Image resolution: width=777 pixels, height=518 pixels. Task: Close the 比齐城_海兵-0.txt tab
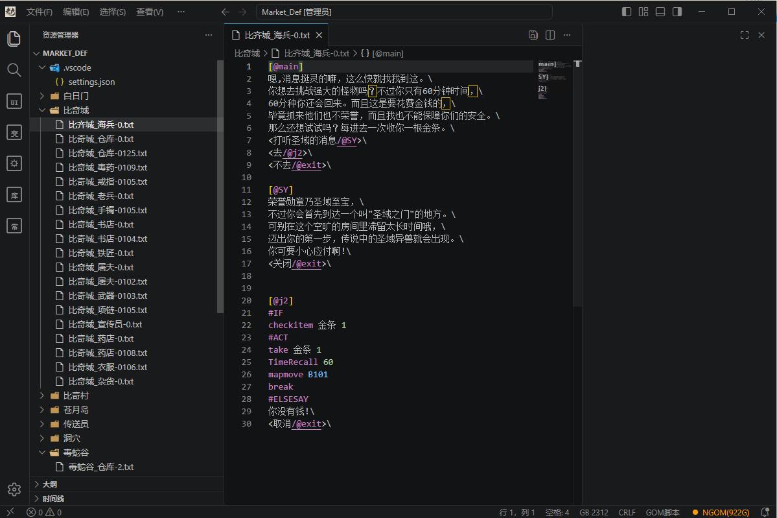point(319,35)
